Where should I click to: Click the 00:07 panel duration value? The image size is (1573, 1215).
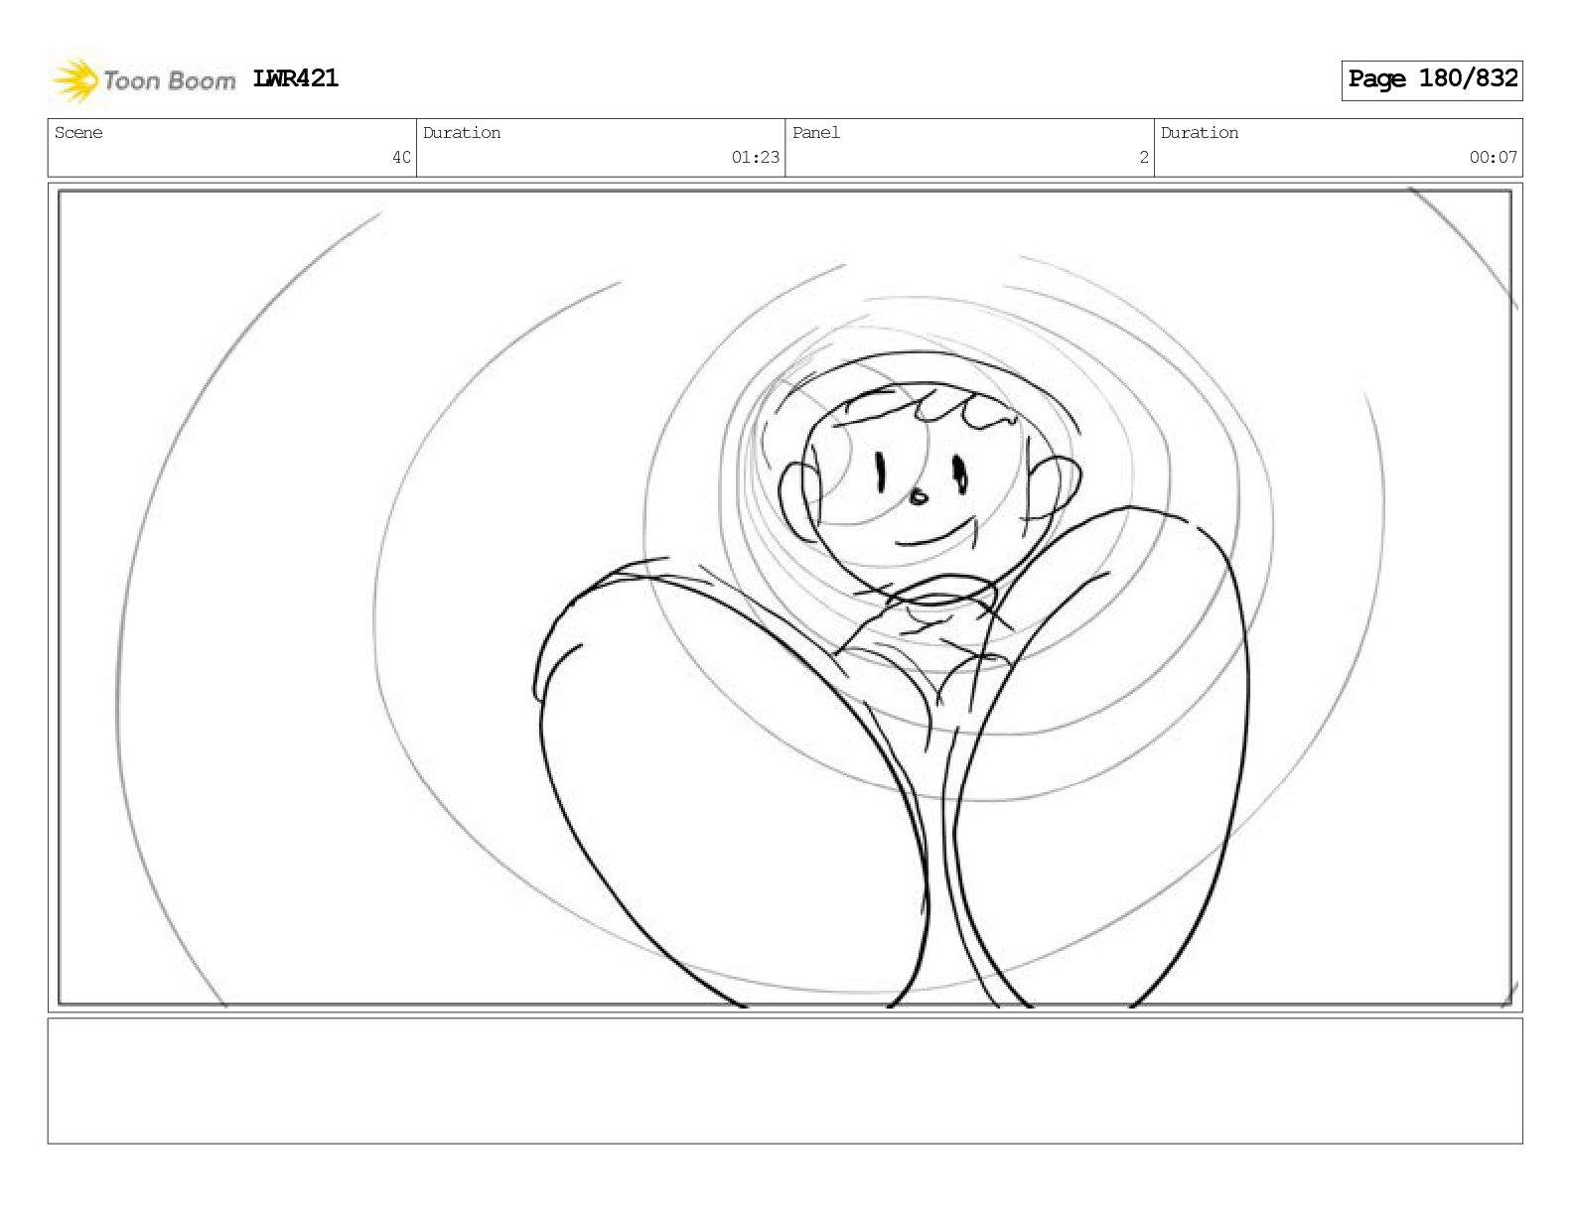(1494, 157)
